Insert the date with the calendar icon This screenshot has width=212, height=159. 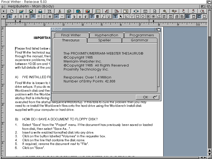tap(145, 11)
